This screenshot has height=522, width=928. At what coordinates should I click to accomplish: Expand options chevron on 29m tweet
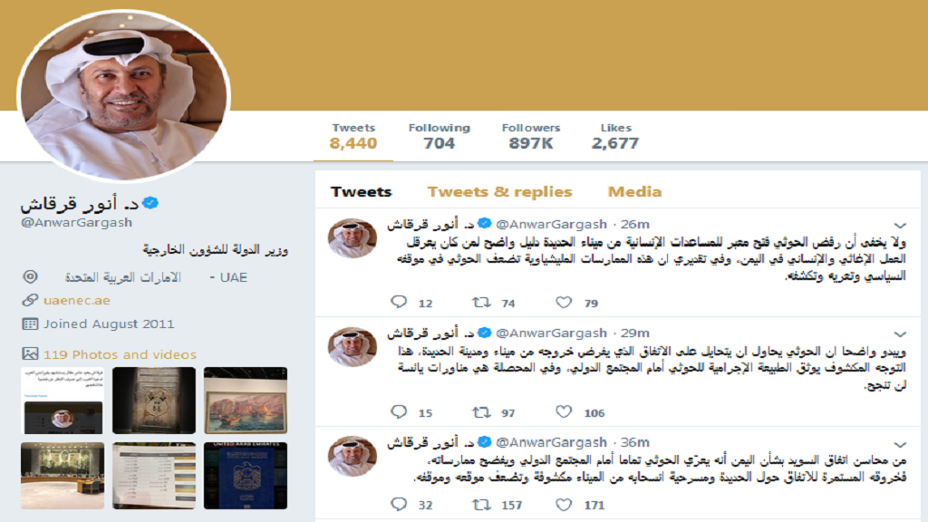pyautogui.click(x=900, y=334)
